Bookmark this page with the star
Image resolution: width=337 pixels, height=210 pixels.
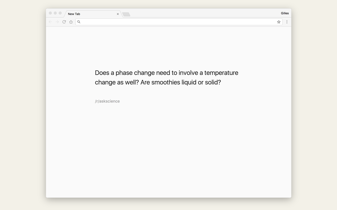(279, 22)
